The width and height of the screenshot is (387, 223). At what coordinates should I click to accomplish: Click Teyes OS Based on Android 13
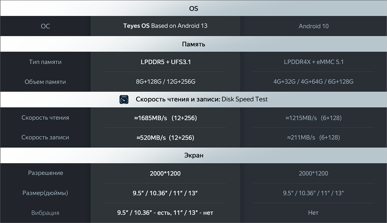pyautogui.click(x=165, y=26)
